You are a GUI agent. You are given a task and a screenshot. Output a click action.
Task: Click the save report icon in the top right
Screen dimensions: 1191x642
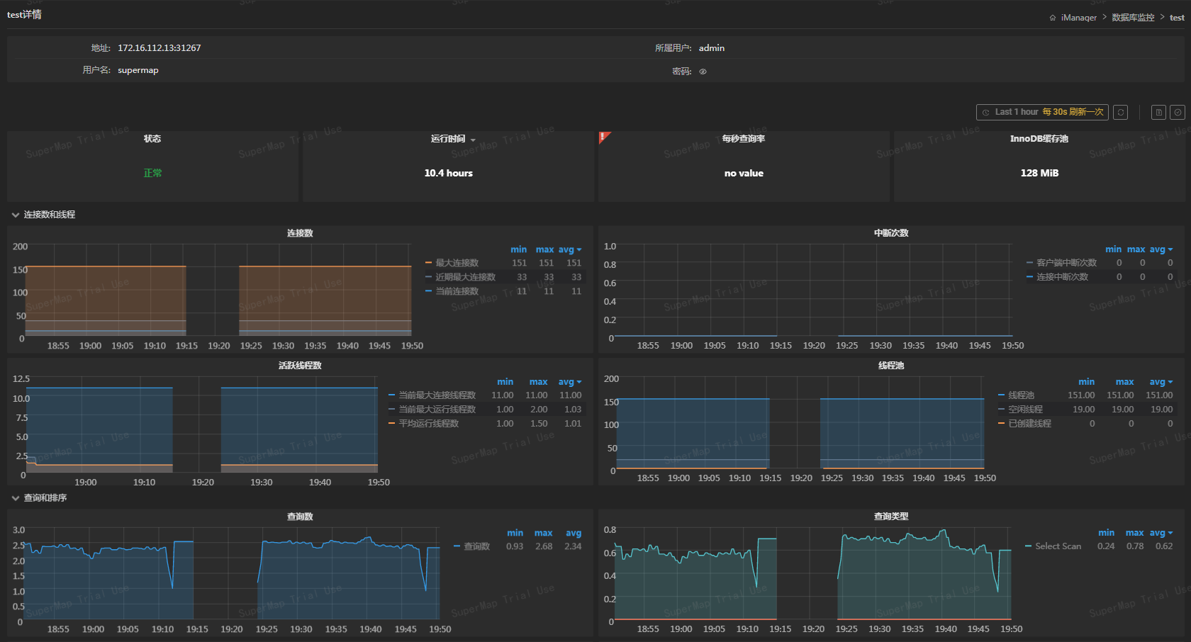point(1158,112)
